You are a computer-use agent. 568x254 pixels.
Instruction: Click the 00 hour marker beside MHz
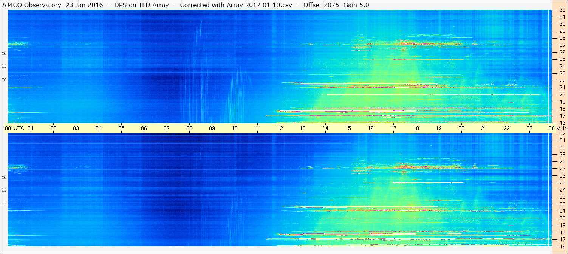pos(551,128)
